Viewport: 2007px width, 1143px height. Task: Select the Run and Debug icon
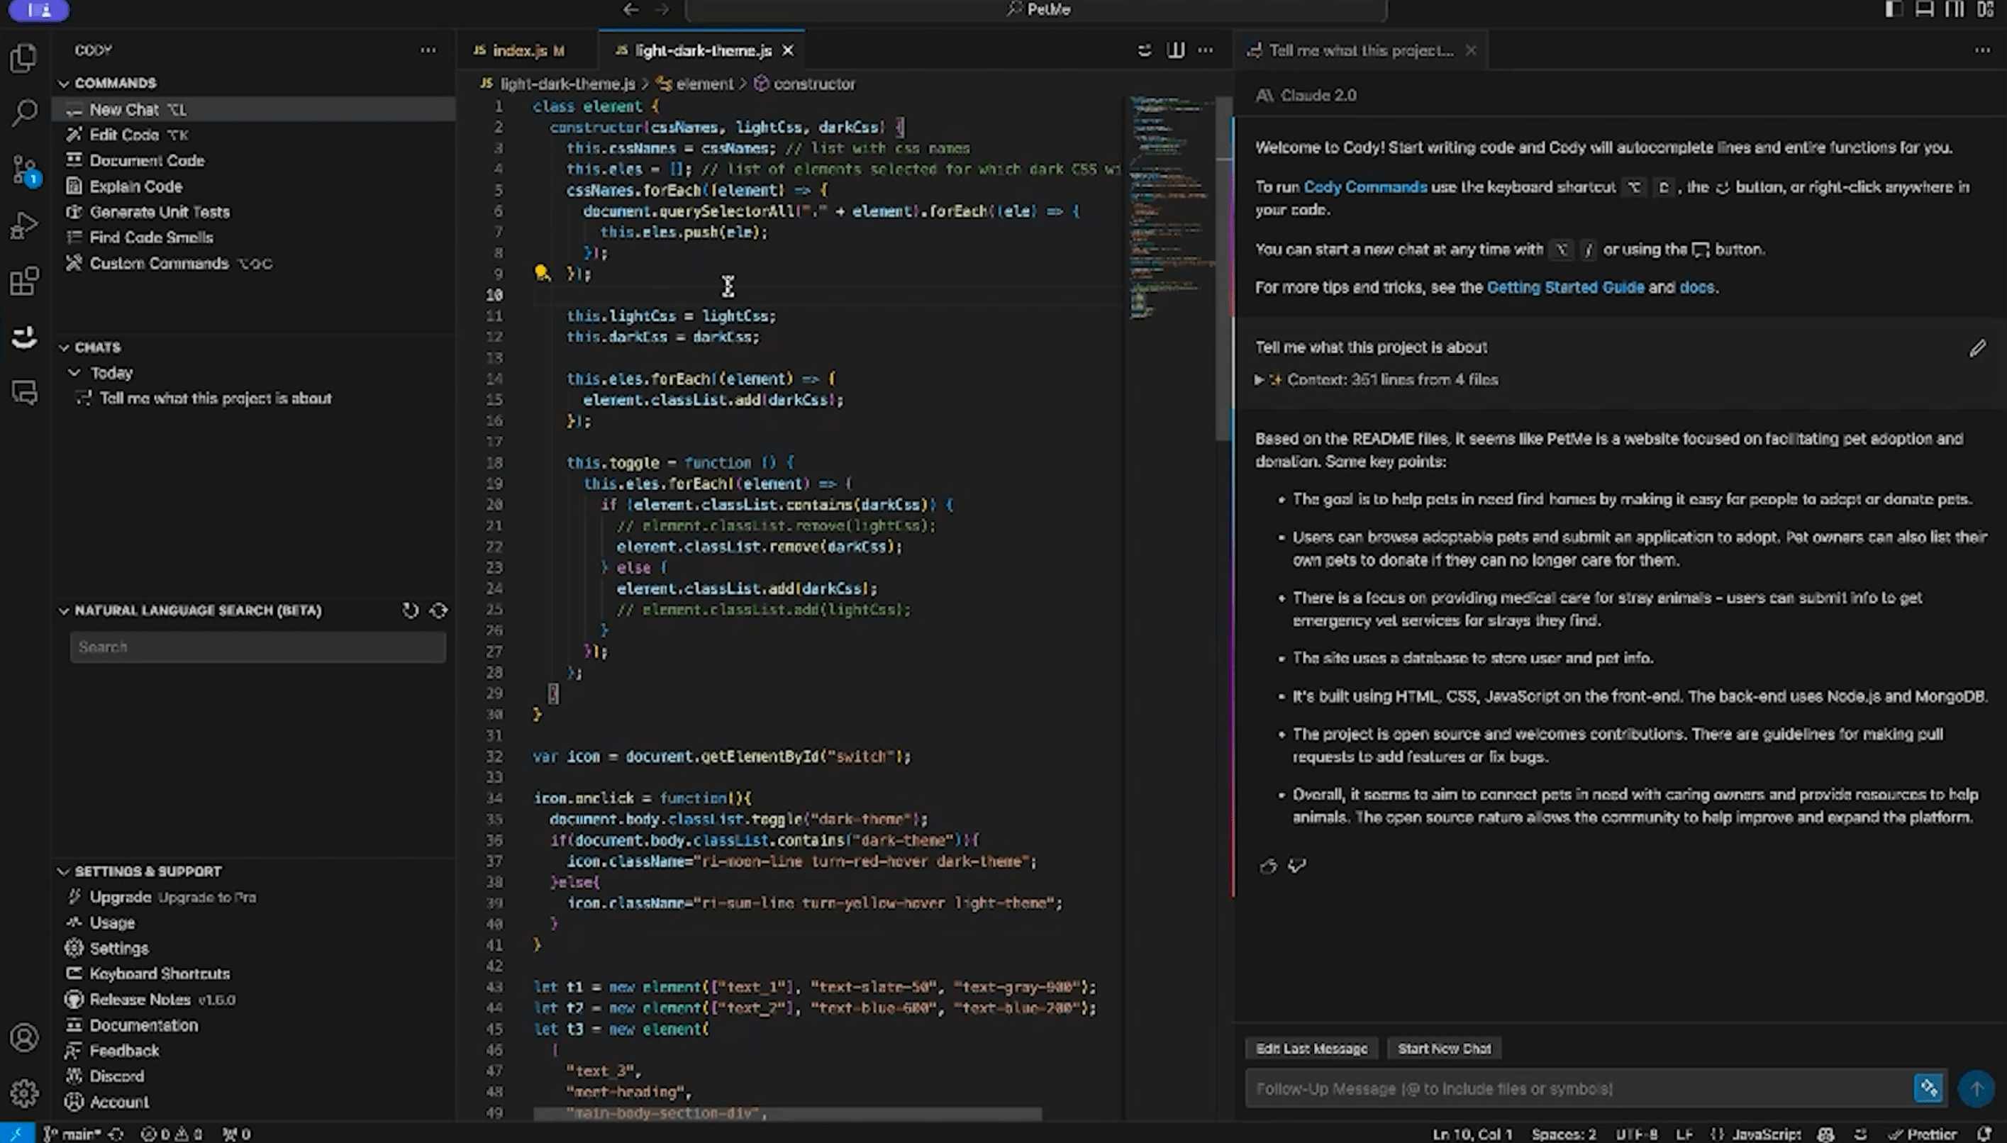[x=23, y=224]
